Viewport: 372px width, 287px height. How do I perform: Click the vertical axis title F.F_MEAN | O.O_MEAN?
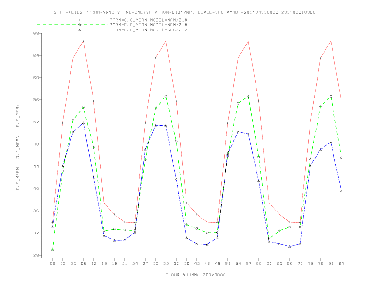tap(18, 147)
